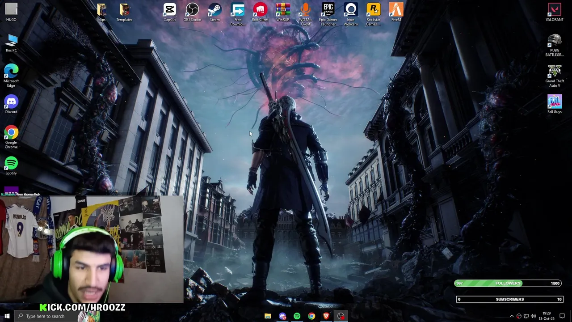Launch the CapCut desktop shortcut
The image size is (572, 322).
[x=169, y=12]
